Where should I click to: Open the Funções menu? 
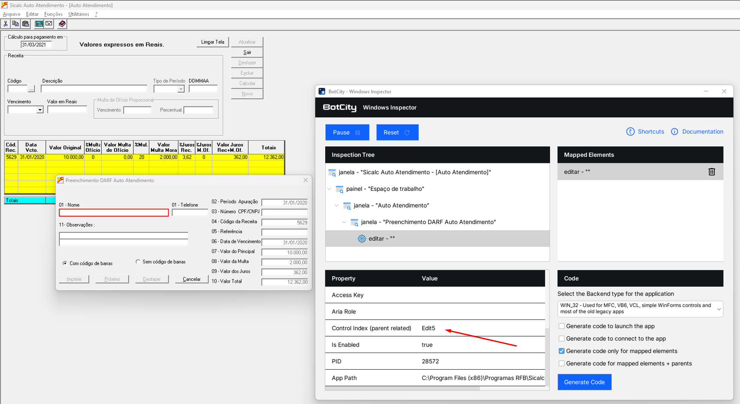point(53,14)
